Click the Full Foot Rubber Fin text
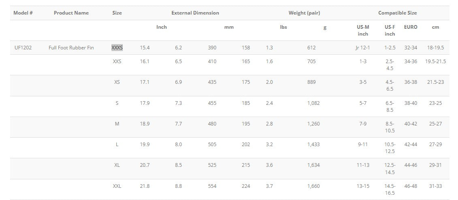Screen dimensions: 458x200 [71, 48]
